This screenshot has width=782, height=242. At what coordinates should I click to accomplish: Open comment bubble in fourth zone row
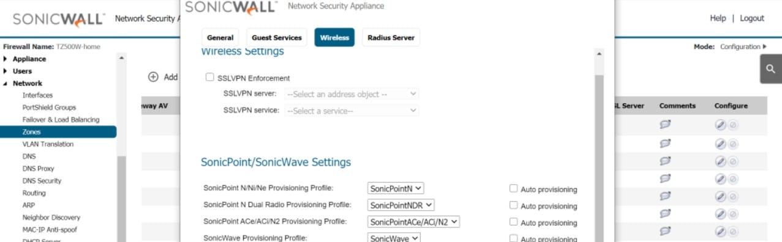pos(665,178)
